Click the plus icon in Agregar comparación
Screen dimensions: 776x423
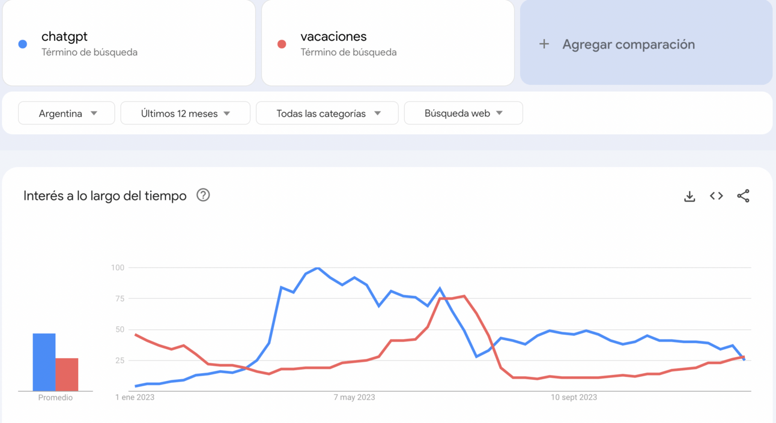click(x=544, y=44)
